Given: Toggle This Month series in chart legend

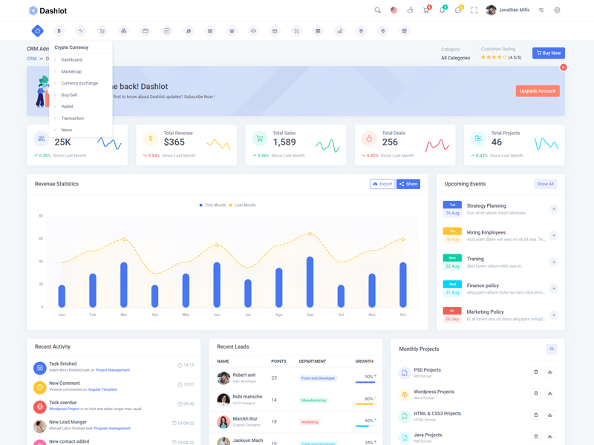Looking at the screenshot, I should (213, 205).
